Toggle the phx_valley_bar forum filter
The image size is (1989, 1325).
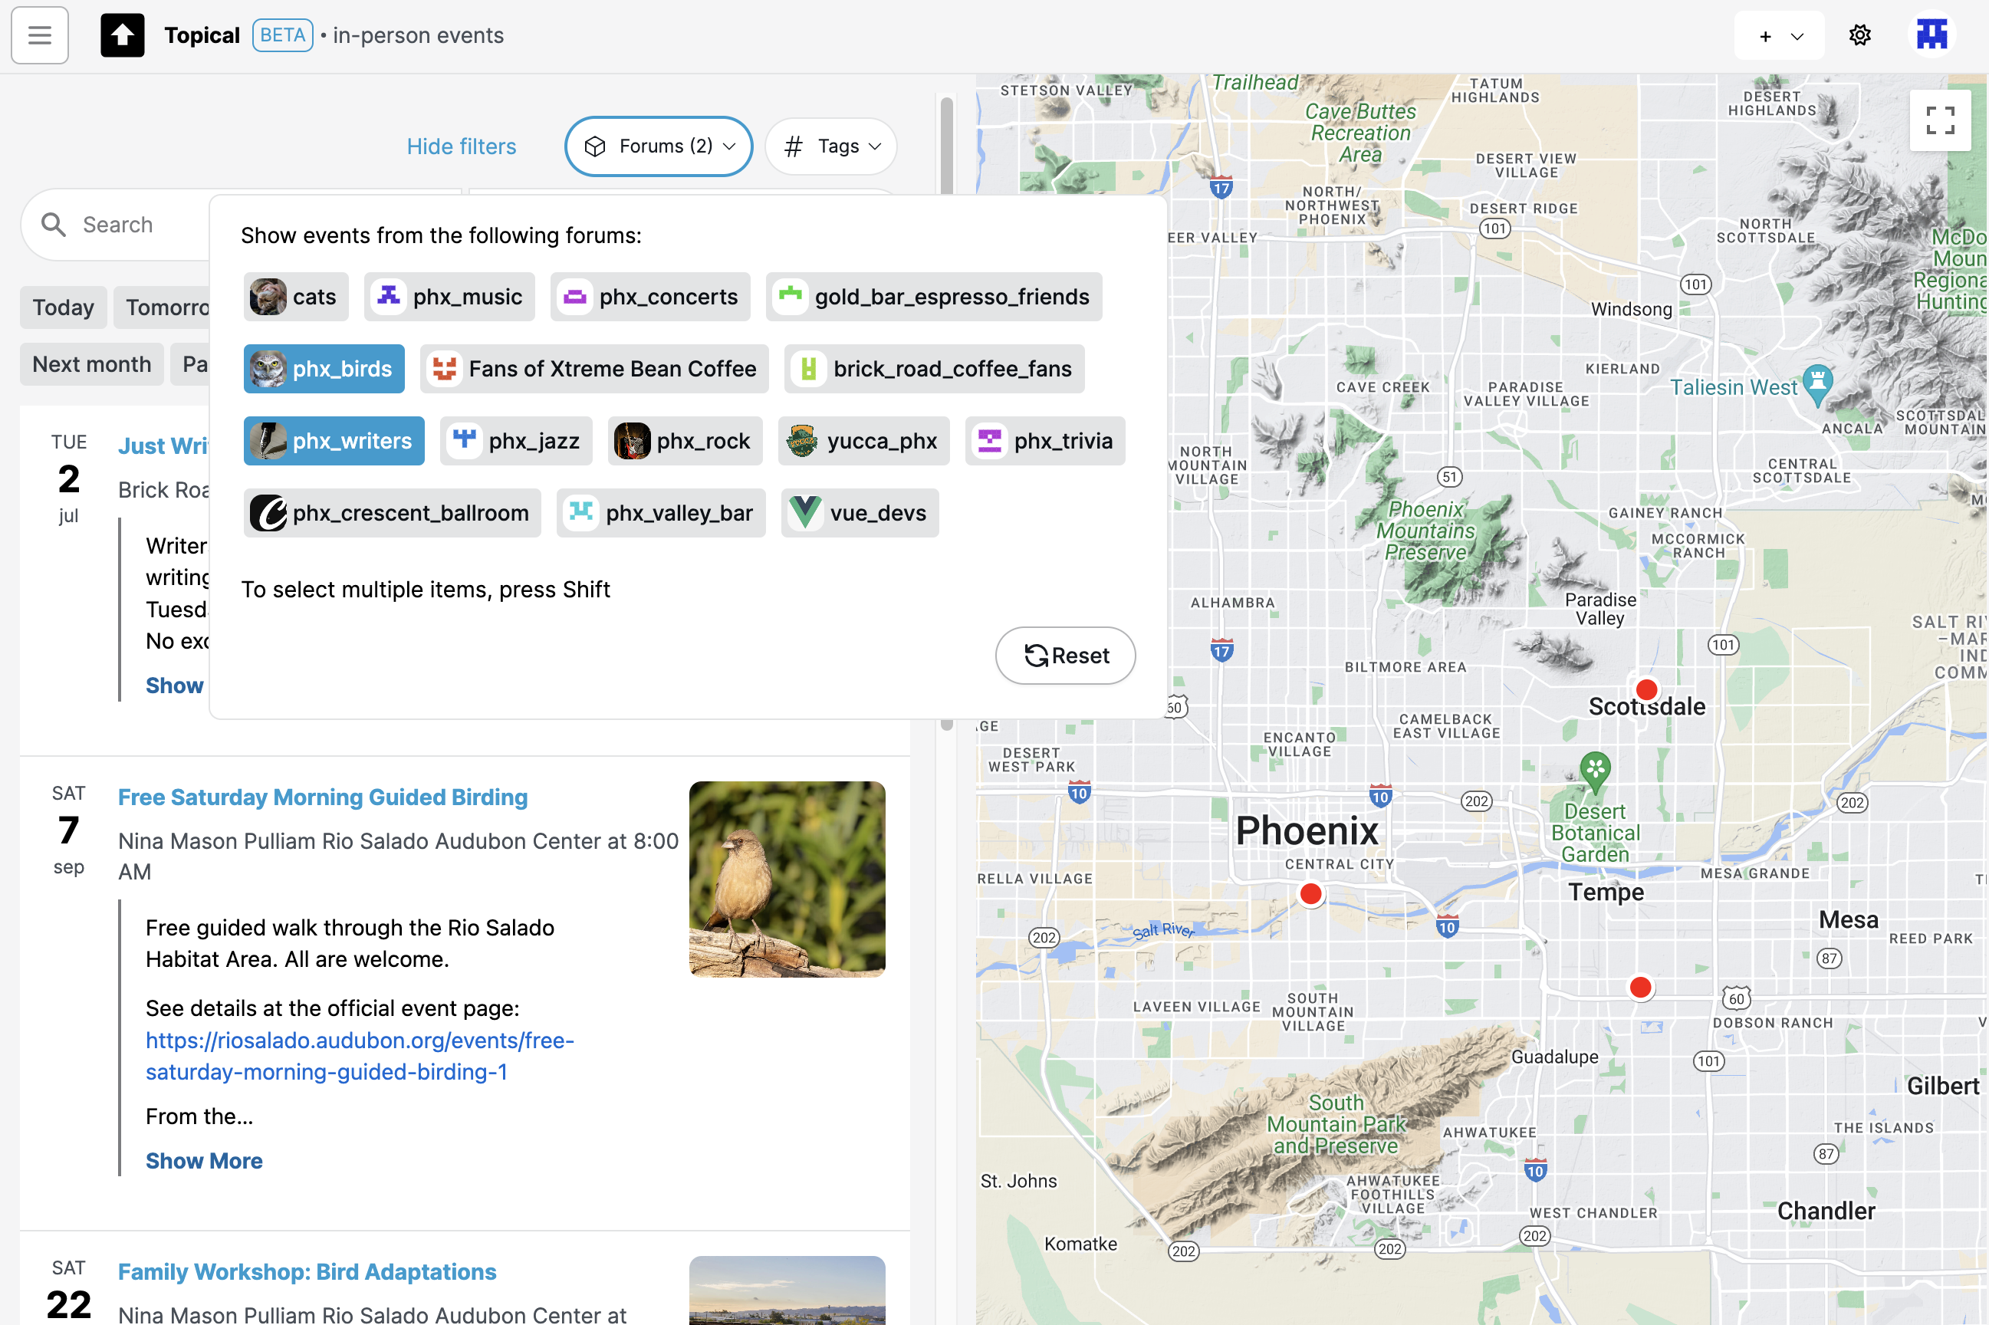click(x=661, y=513)
